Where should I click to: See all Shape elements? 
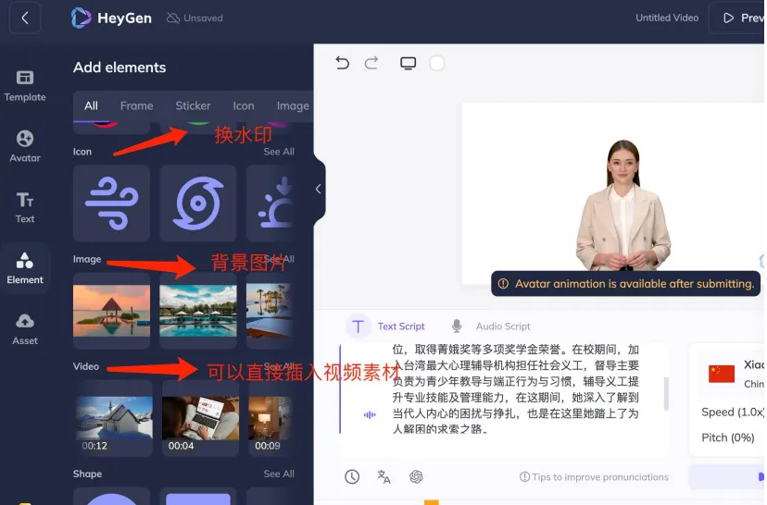[279, 474]
